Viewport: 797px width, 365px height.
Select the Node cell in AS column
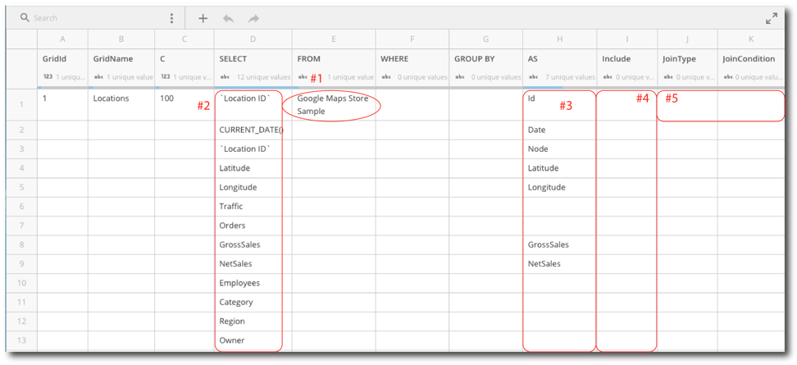pos(560,149)
